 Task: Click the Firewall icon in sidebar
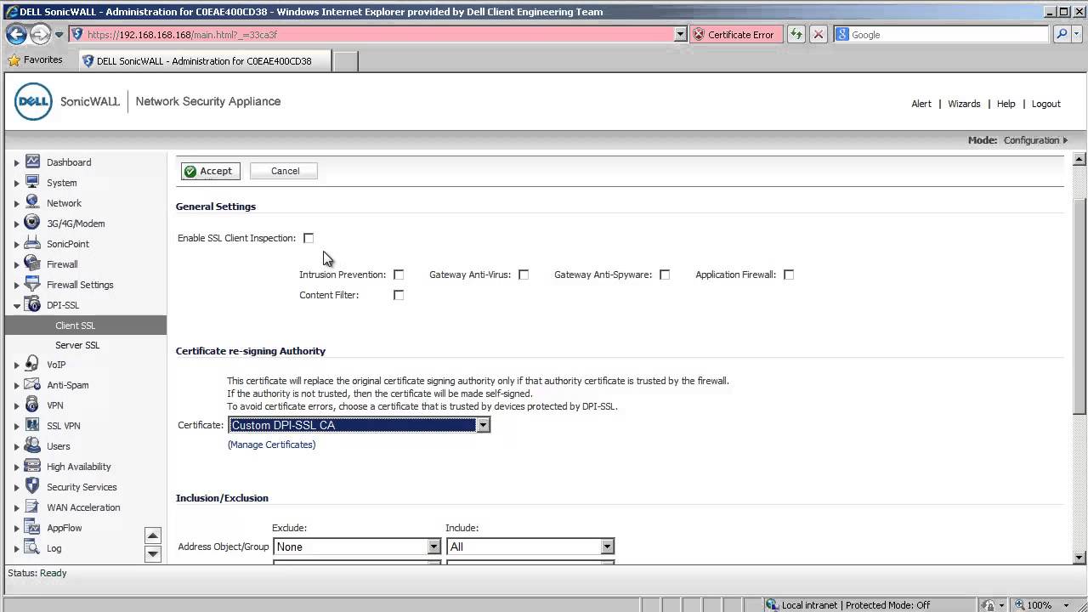(x=32, y=263)
